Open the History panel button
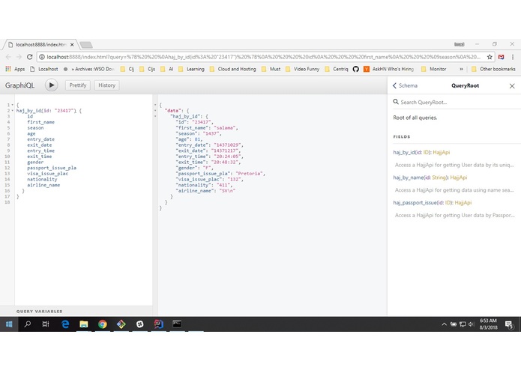Image resolution: width=521 pixels, height=370 pixels. pyautogui.click(x=106, y=85)
